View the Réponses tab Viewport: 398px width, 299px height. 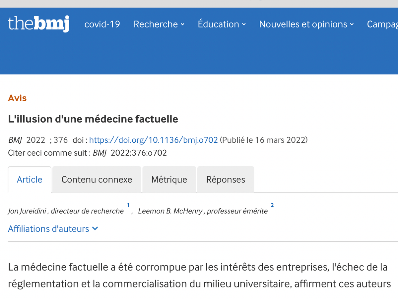[226, 179]
